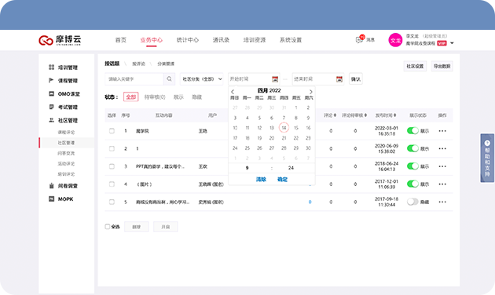Open the 业务中心 top menu

coord(151,40)
